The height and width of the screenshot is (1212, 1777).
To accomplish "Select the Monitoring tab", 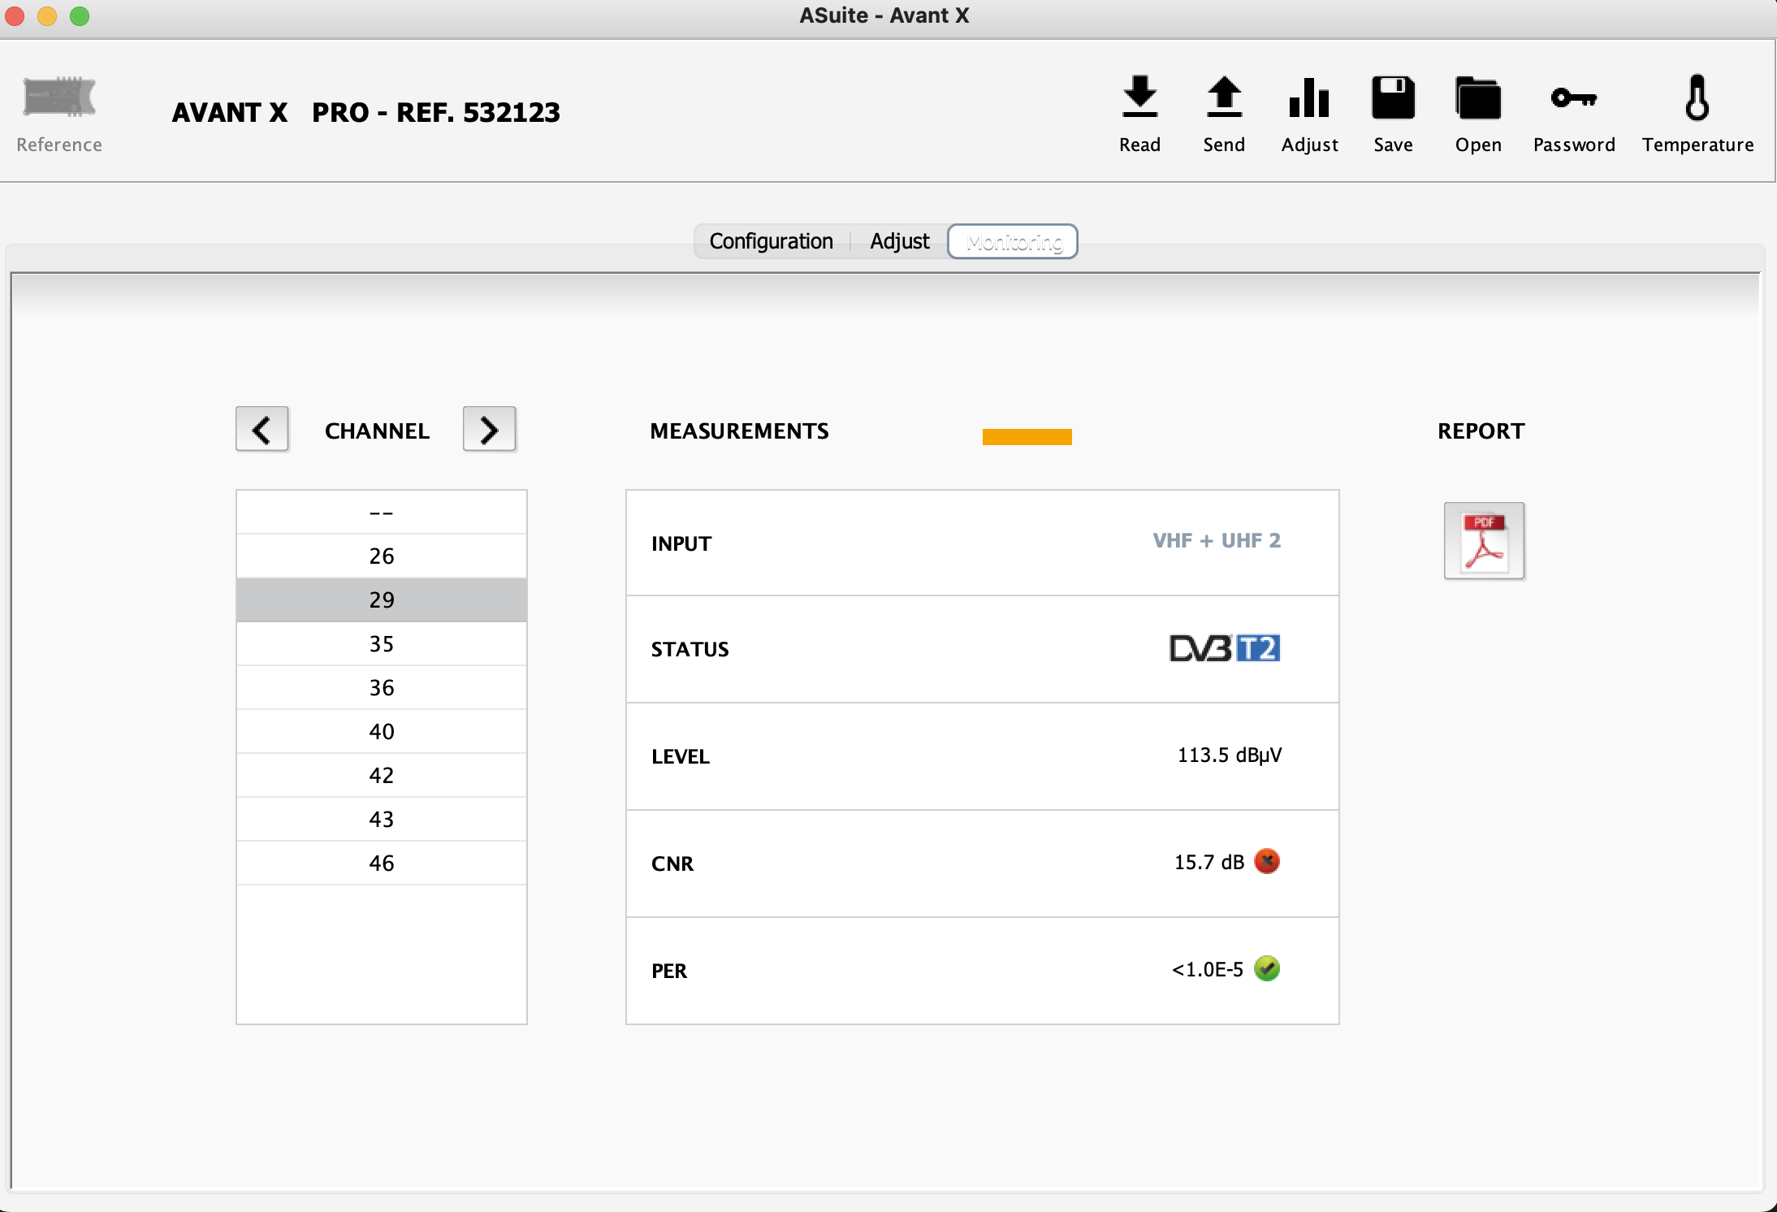I will click(1014, 241).
